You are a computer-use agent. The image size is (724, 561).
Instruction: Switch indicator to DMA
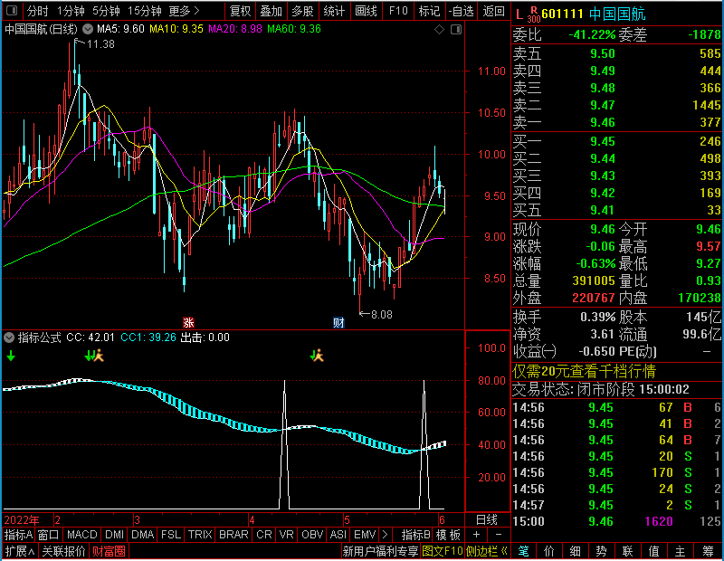(x=143, y=535)
